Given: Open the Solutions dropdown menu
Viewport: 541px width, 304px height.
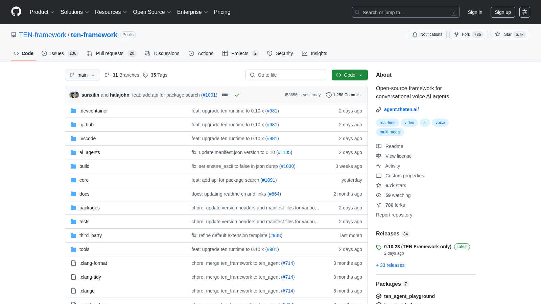Looking at the screenshot, I should (74, 12).
